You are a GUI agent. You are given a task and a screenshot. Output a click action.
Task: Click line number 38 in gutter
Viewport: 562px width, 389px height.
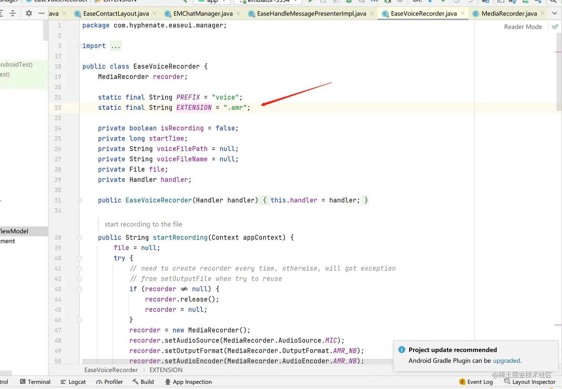point(58,238)
